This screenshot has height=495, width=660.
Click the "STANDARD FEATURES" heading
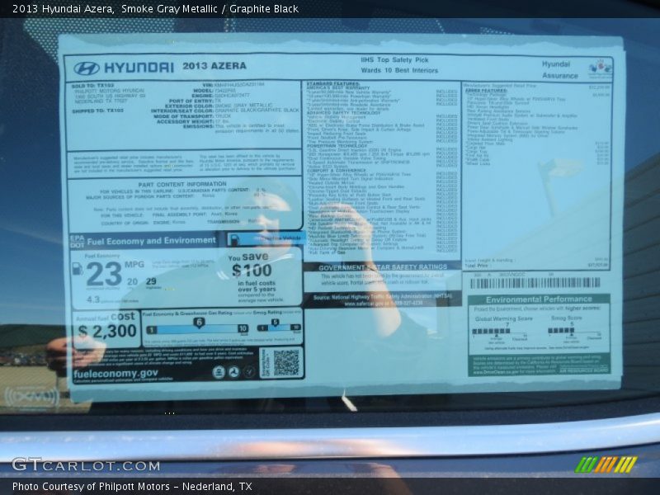click(x=333, y=84)
